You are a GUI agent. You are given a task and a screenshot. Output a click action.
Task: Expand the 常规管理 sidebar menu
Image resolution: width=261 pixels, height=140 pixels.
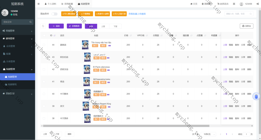pyautogui.click(x=18, y=31)
